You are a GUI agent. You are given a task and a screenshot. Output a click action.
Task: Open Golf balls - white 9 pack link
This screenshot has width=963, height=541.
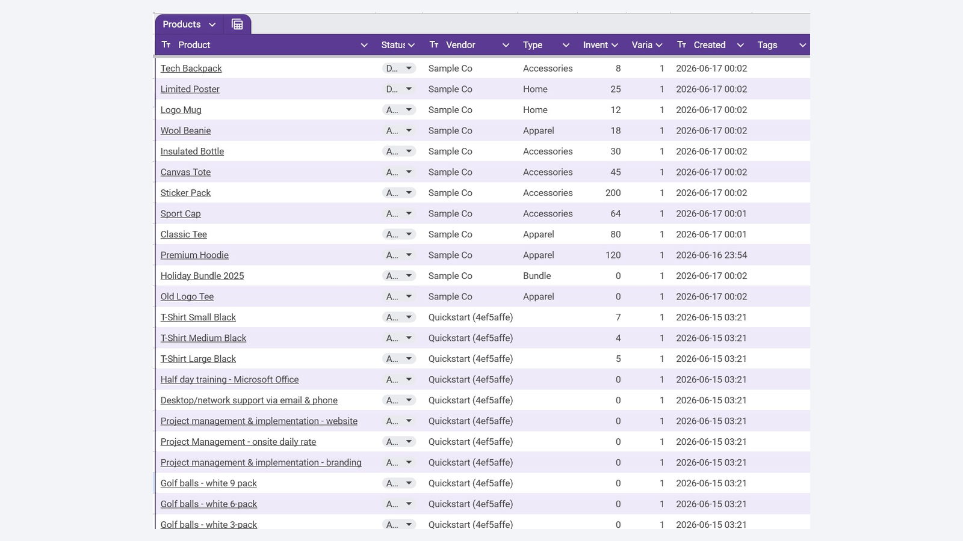208,483
